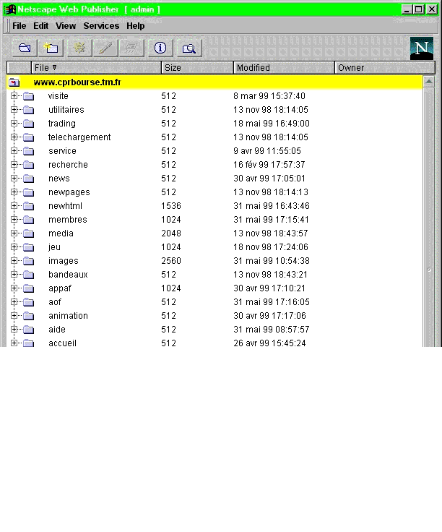Click date '8 mar 99 15:37:40'
442x532 pixels.
[269, 95]
